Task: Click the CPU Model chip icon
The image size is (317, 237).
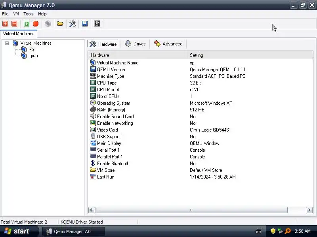Action: 93,90
